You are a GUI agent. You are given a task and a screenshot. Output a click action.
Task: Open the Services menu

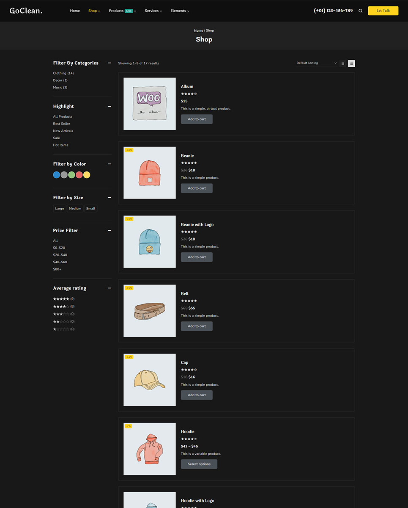(153, 11)
